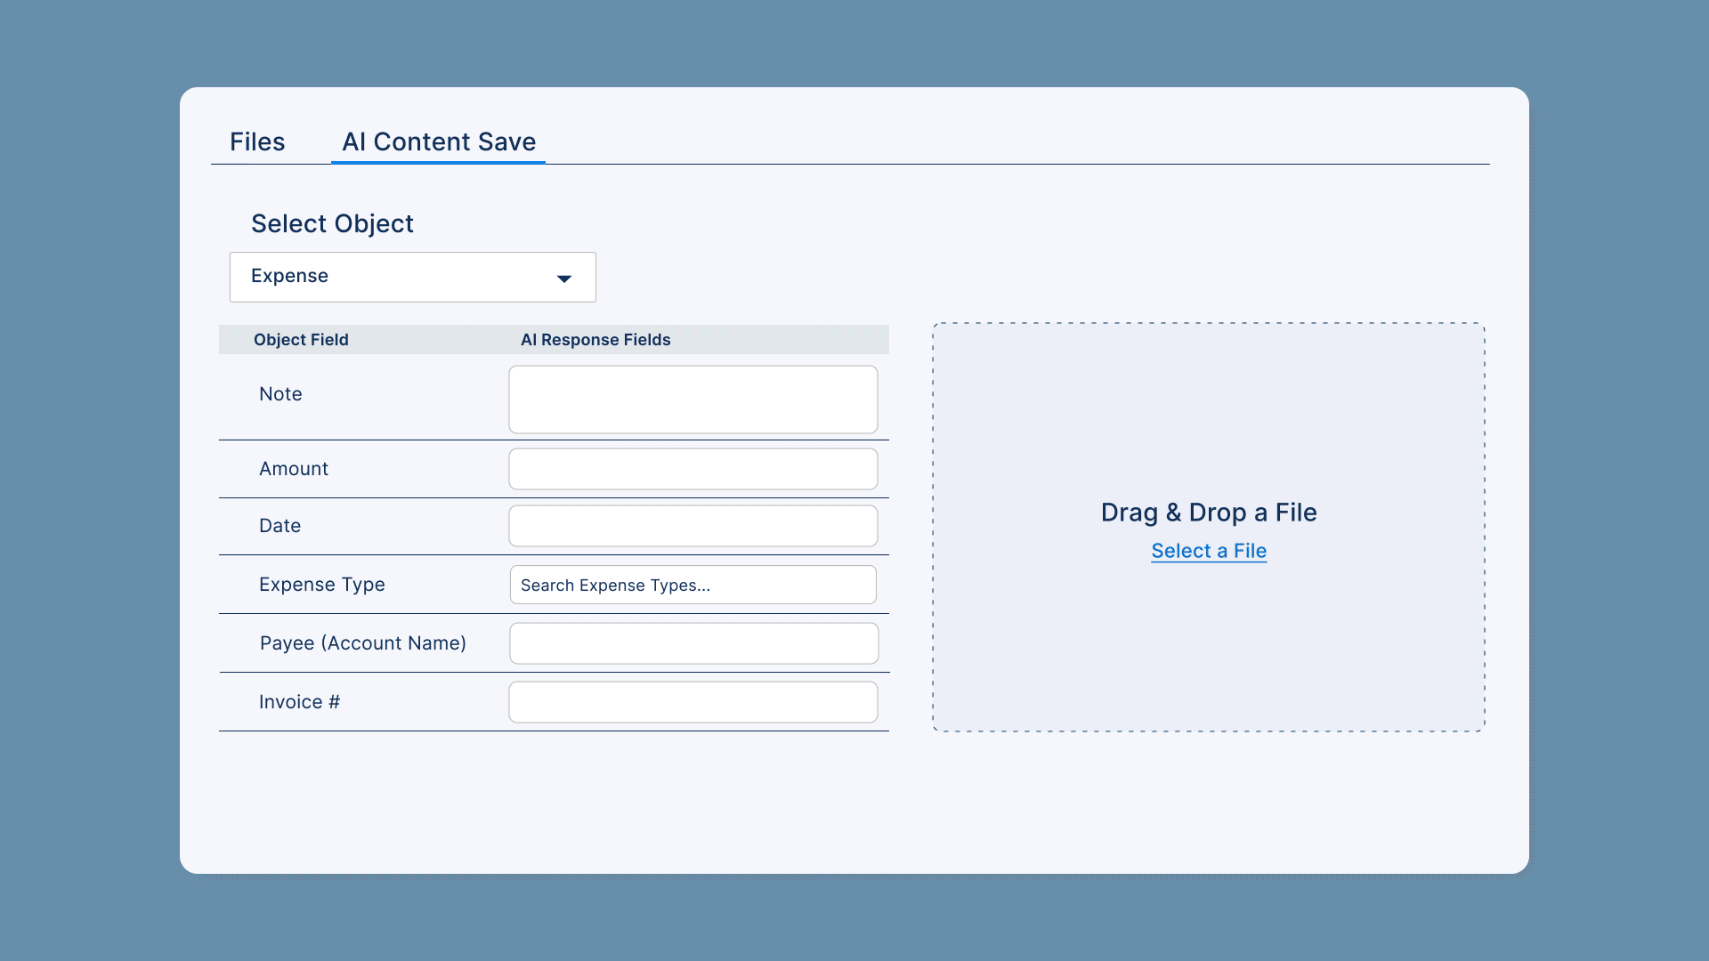Image resolution: width=1709 pixels, height=961 pixels.
Task: Click the Note response text area
Action: click(693, 400)
